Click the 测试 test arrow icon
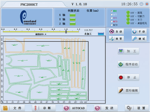The height and width of the screenshot is (112, 150). click(134, 39)
